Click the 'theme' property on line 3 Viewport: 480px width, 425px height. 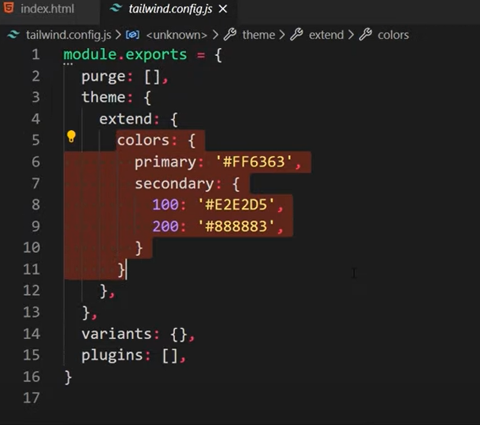pyautogui.click(x=103, y=97)
